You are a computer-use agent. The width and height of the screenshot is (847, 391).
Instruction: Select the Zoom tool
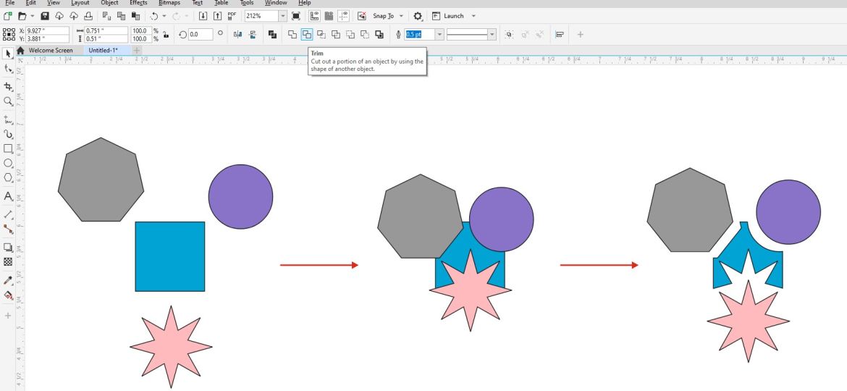click(8, 101)
